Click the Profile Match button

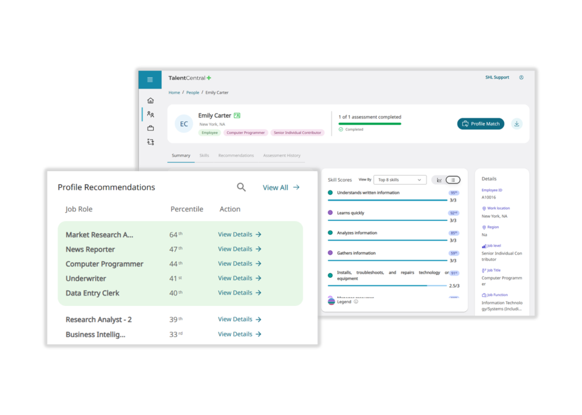(481, 124)
